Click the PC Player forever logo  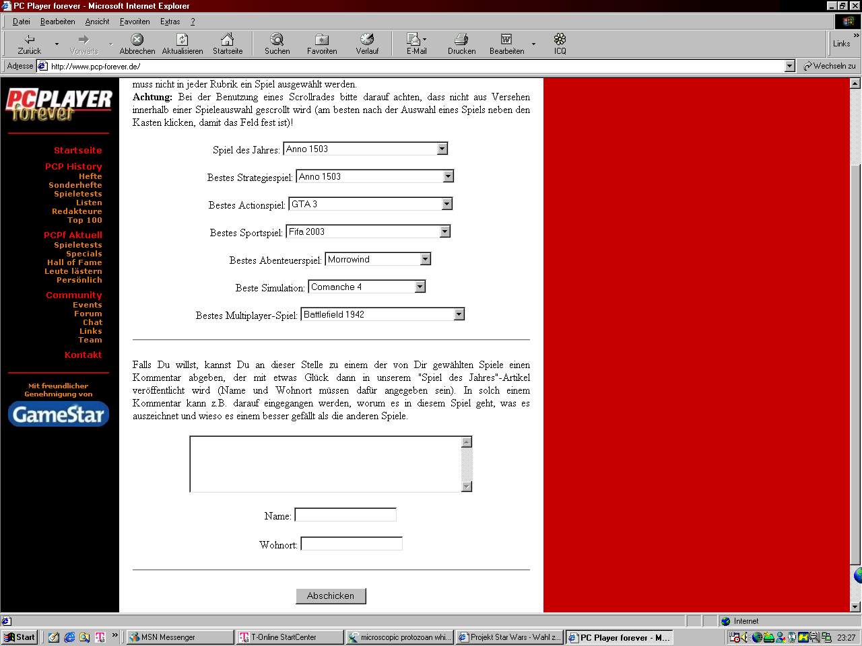pos(59,105)
